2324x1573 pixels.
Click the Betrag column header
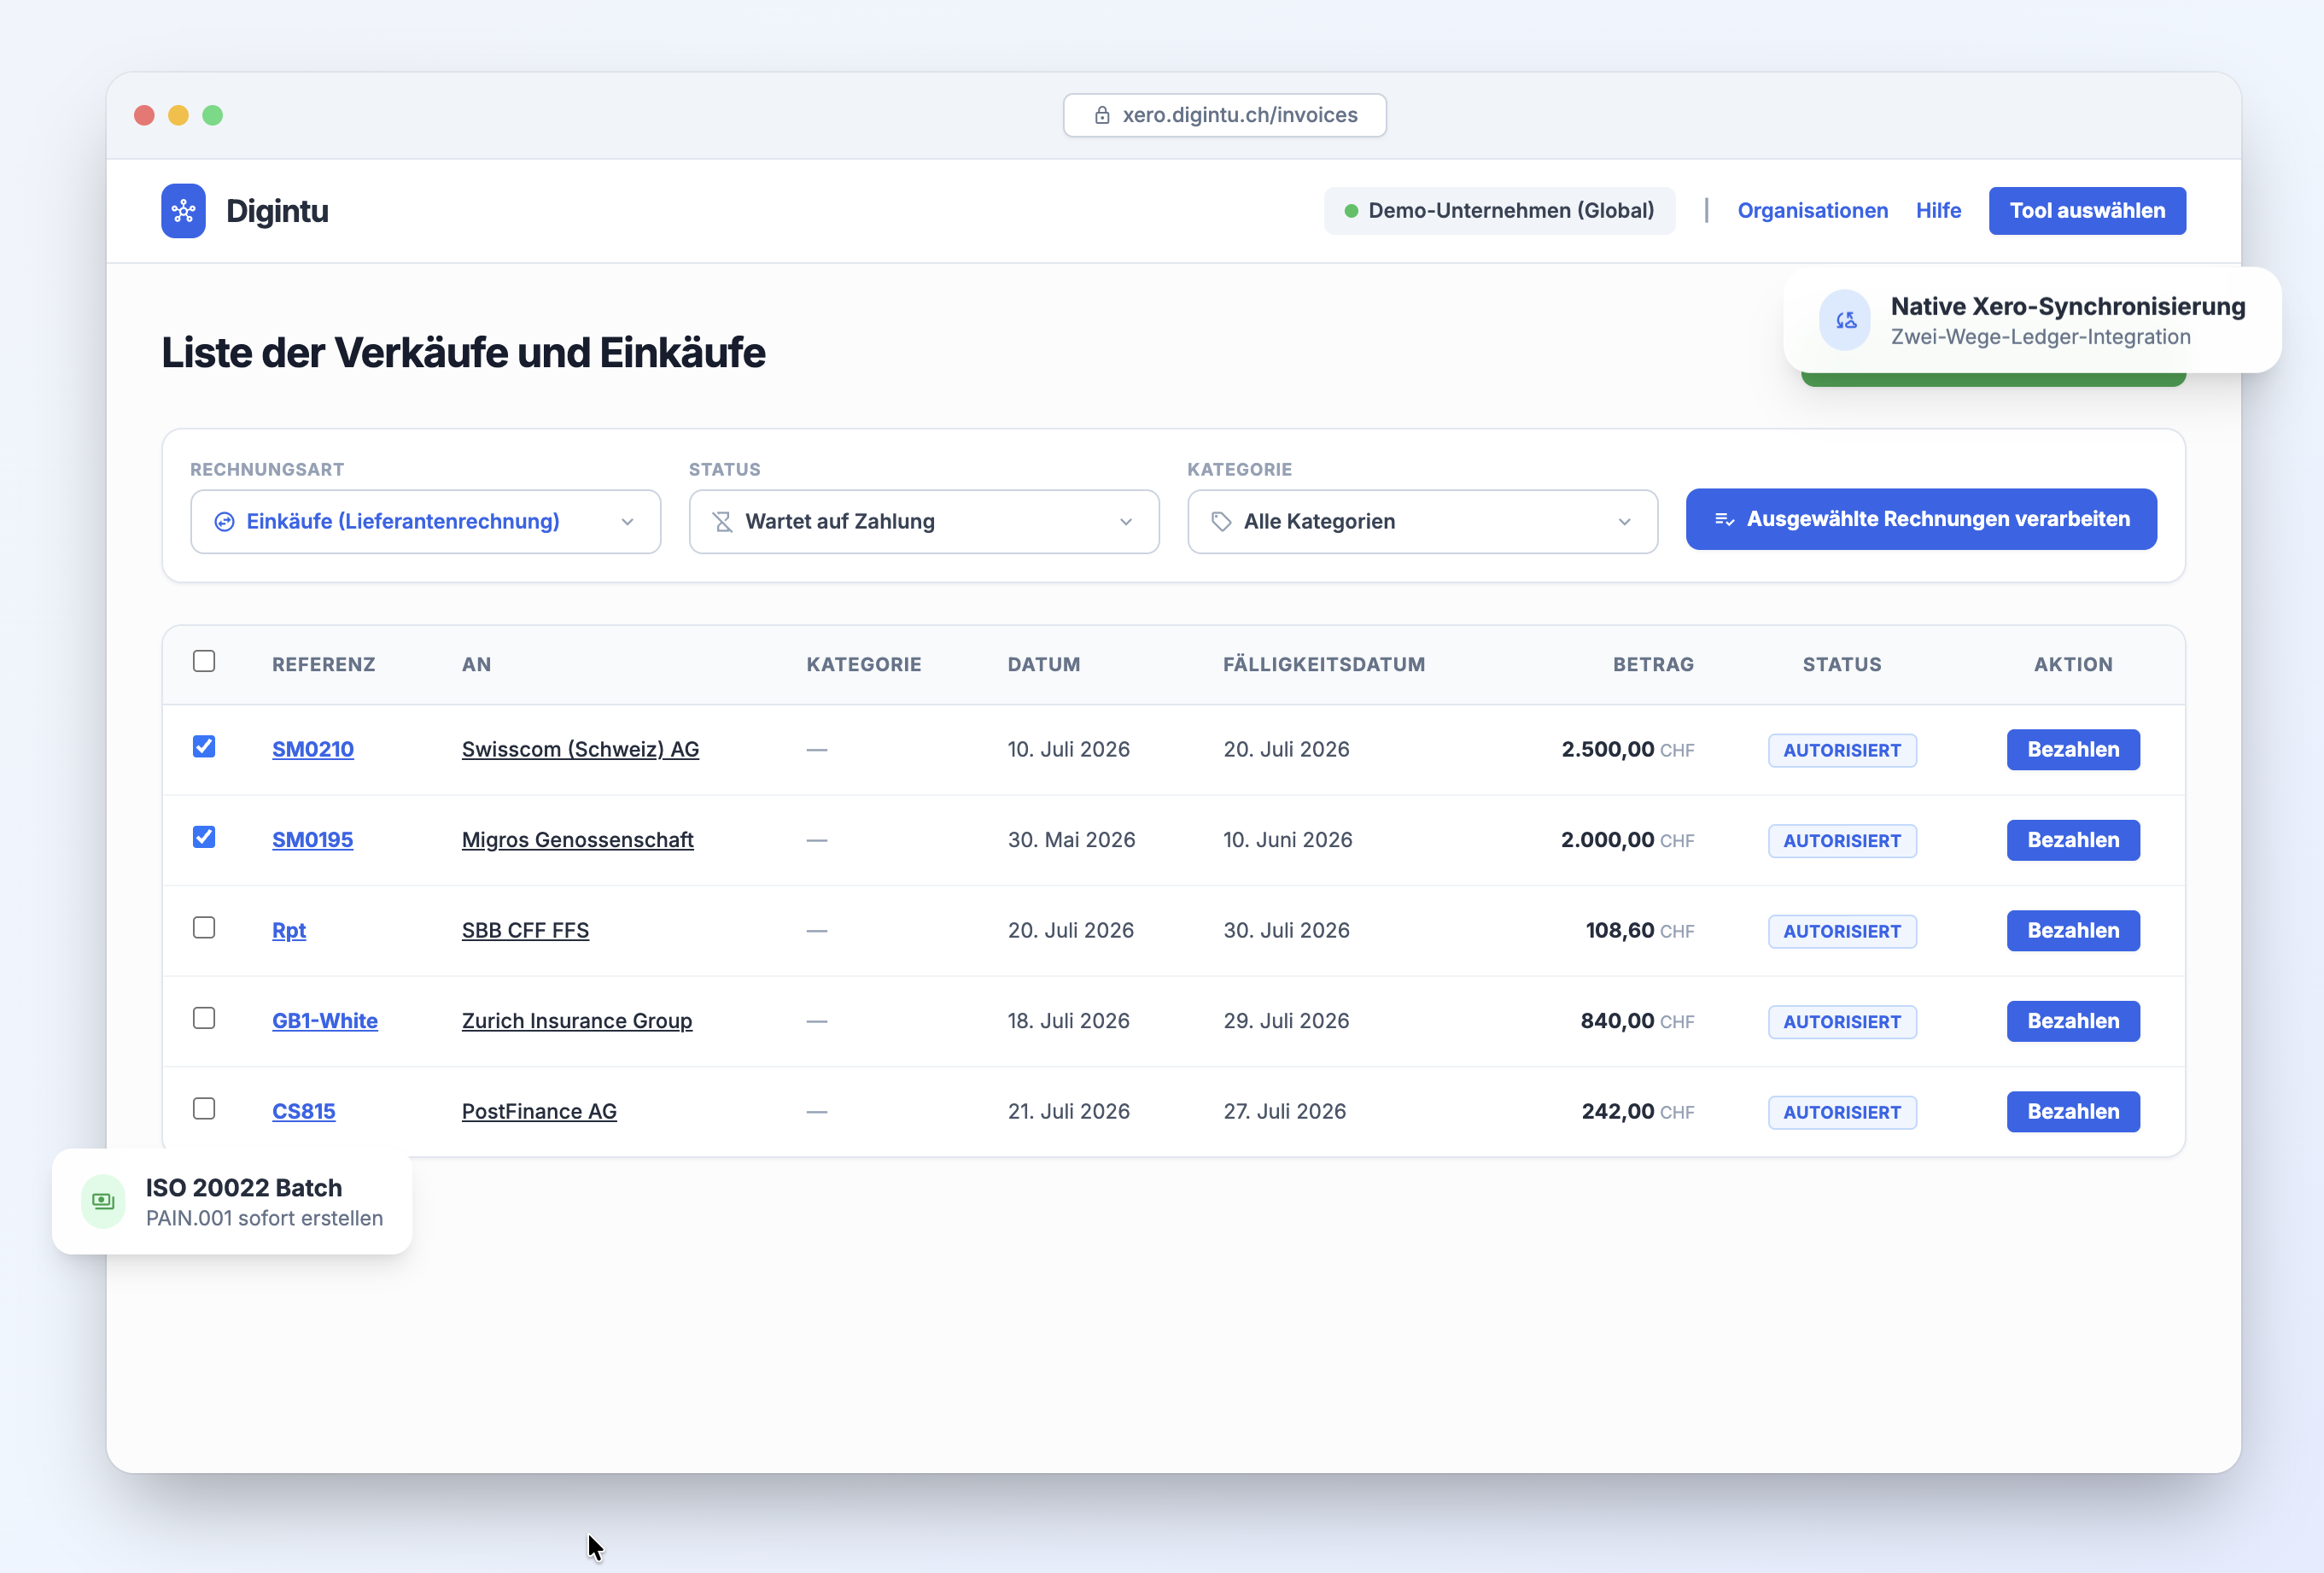(x=1653, y=665)
